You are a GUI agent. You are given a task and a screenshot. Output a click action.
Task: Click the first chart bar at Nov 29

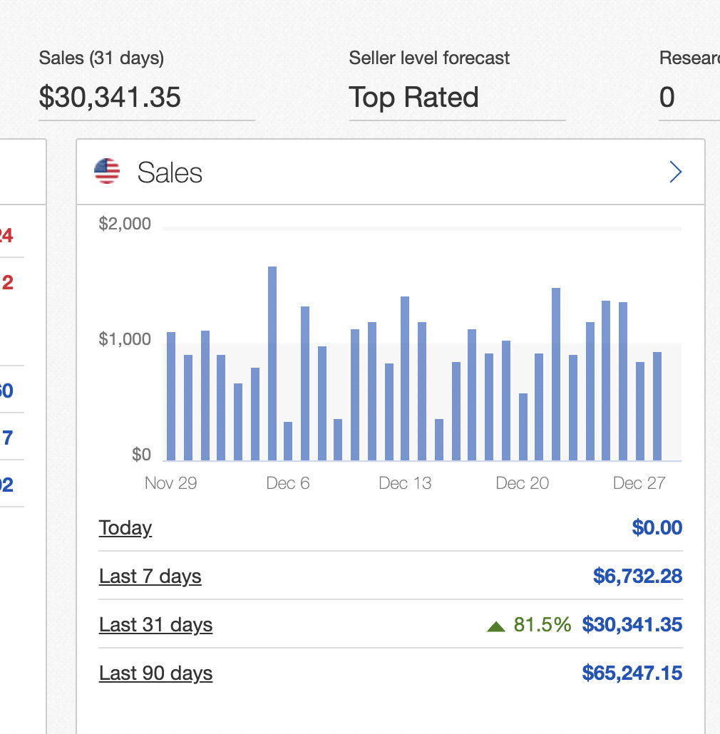coord(171,396)
